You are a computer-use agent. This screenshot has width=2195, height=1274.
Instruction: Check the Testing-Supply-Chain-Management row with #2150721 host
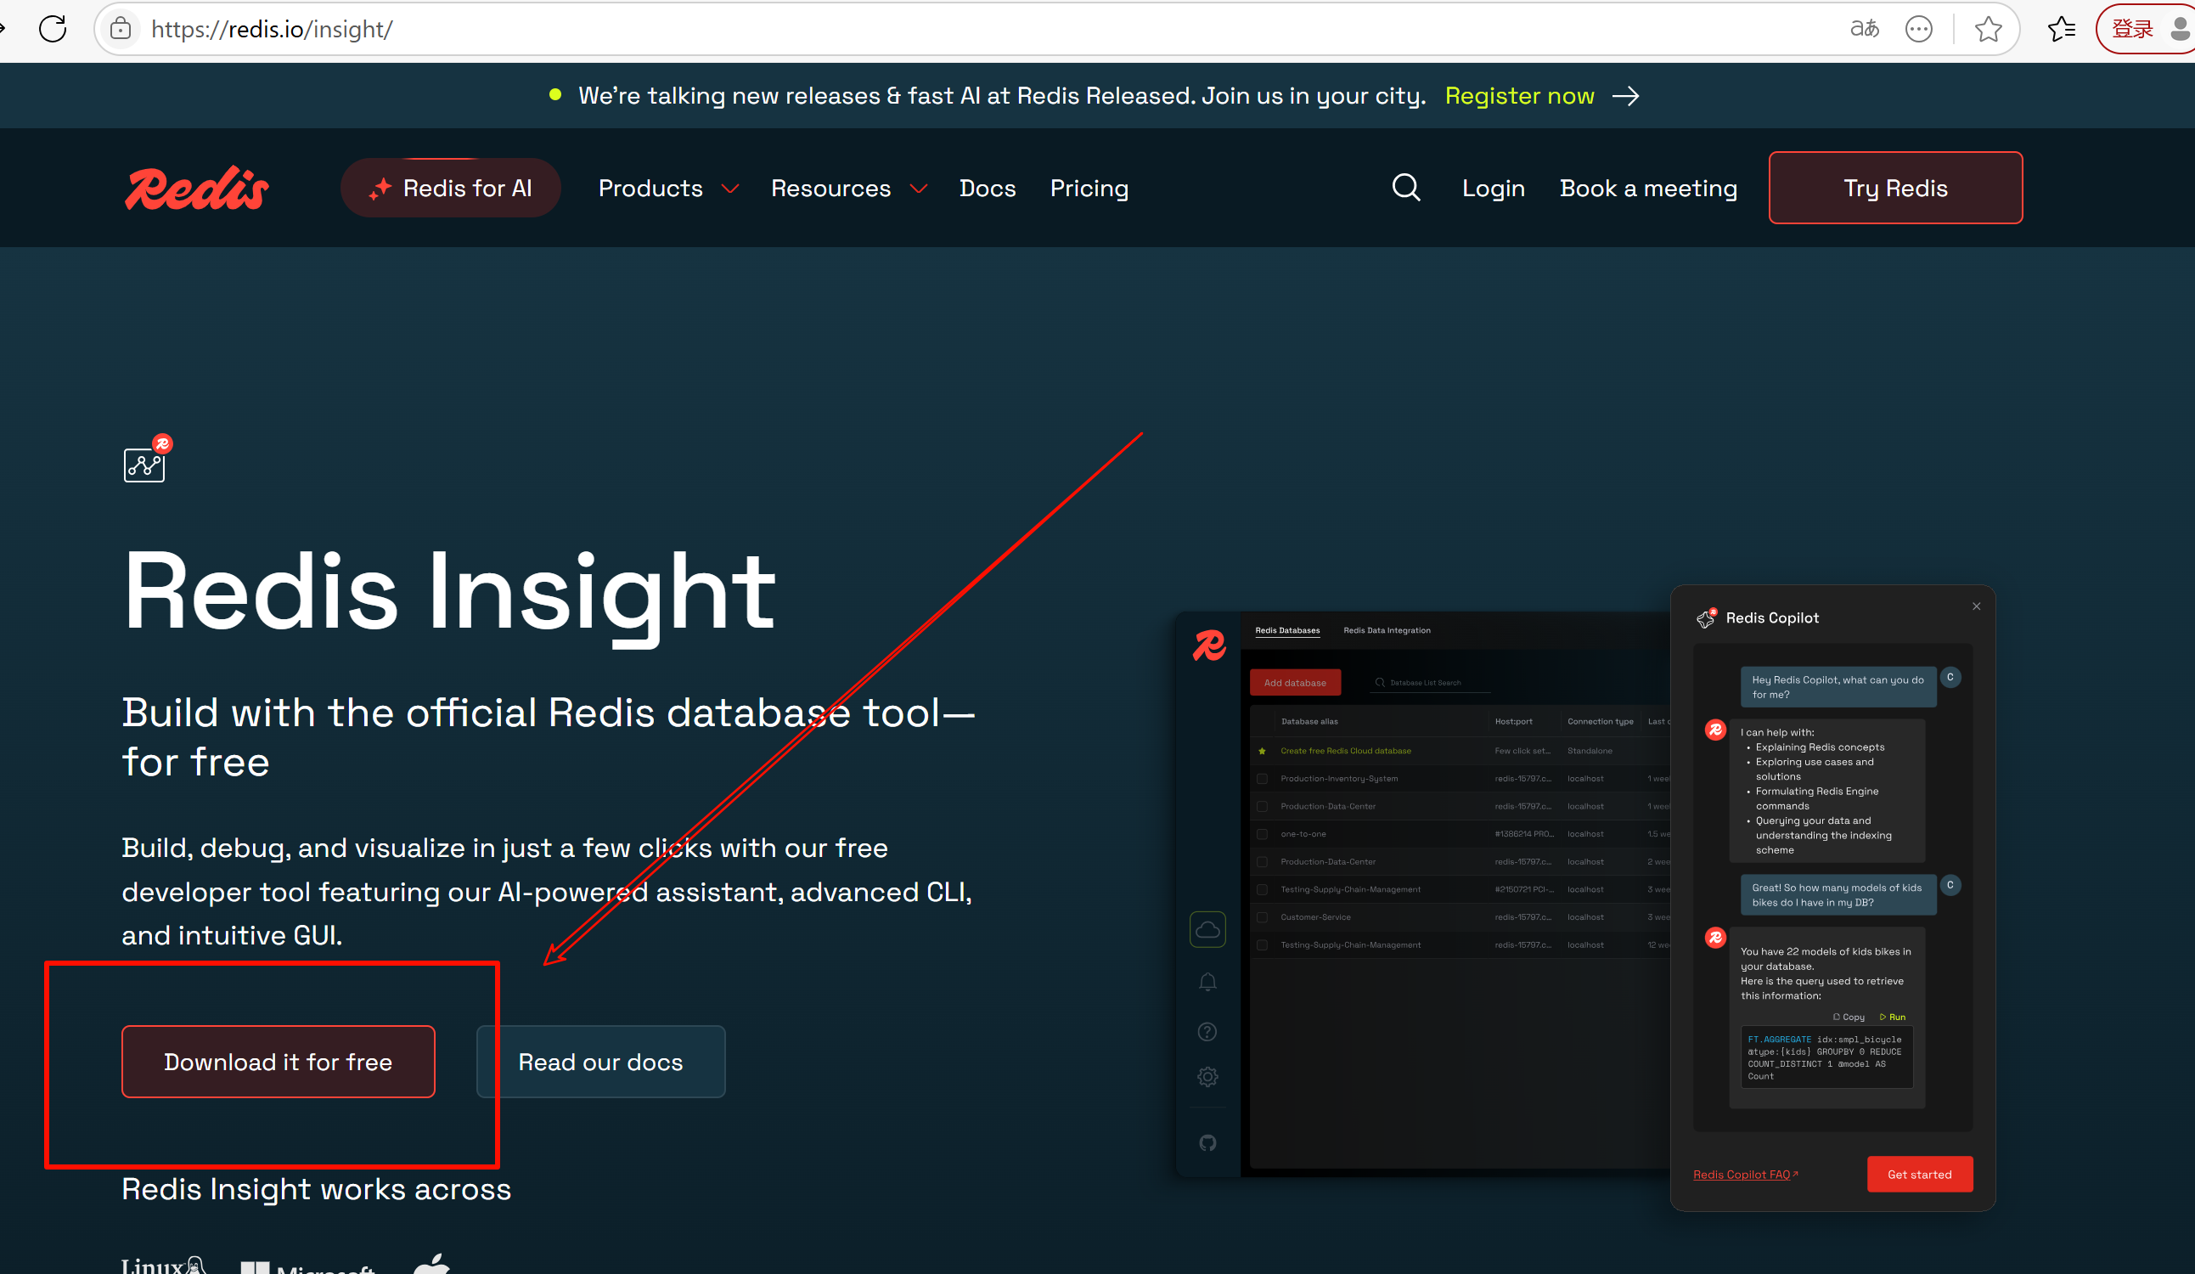pyautogui.click(x=1262, y=889)
